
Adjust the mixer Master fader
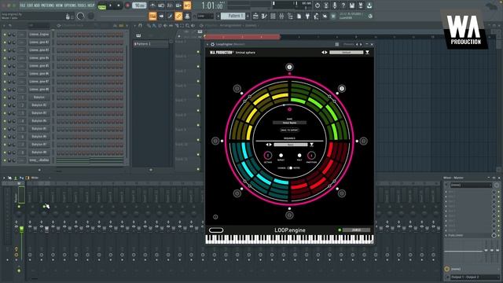21,229
